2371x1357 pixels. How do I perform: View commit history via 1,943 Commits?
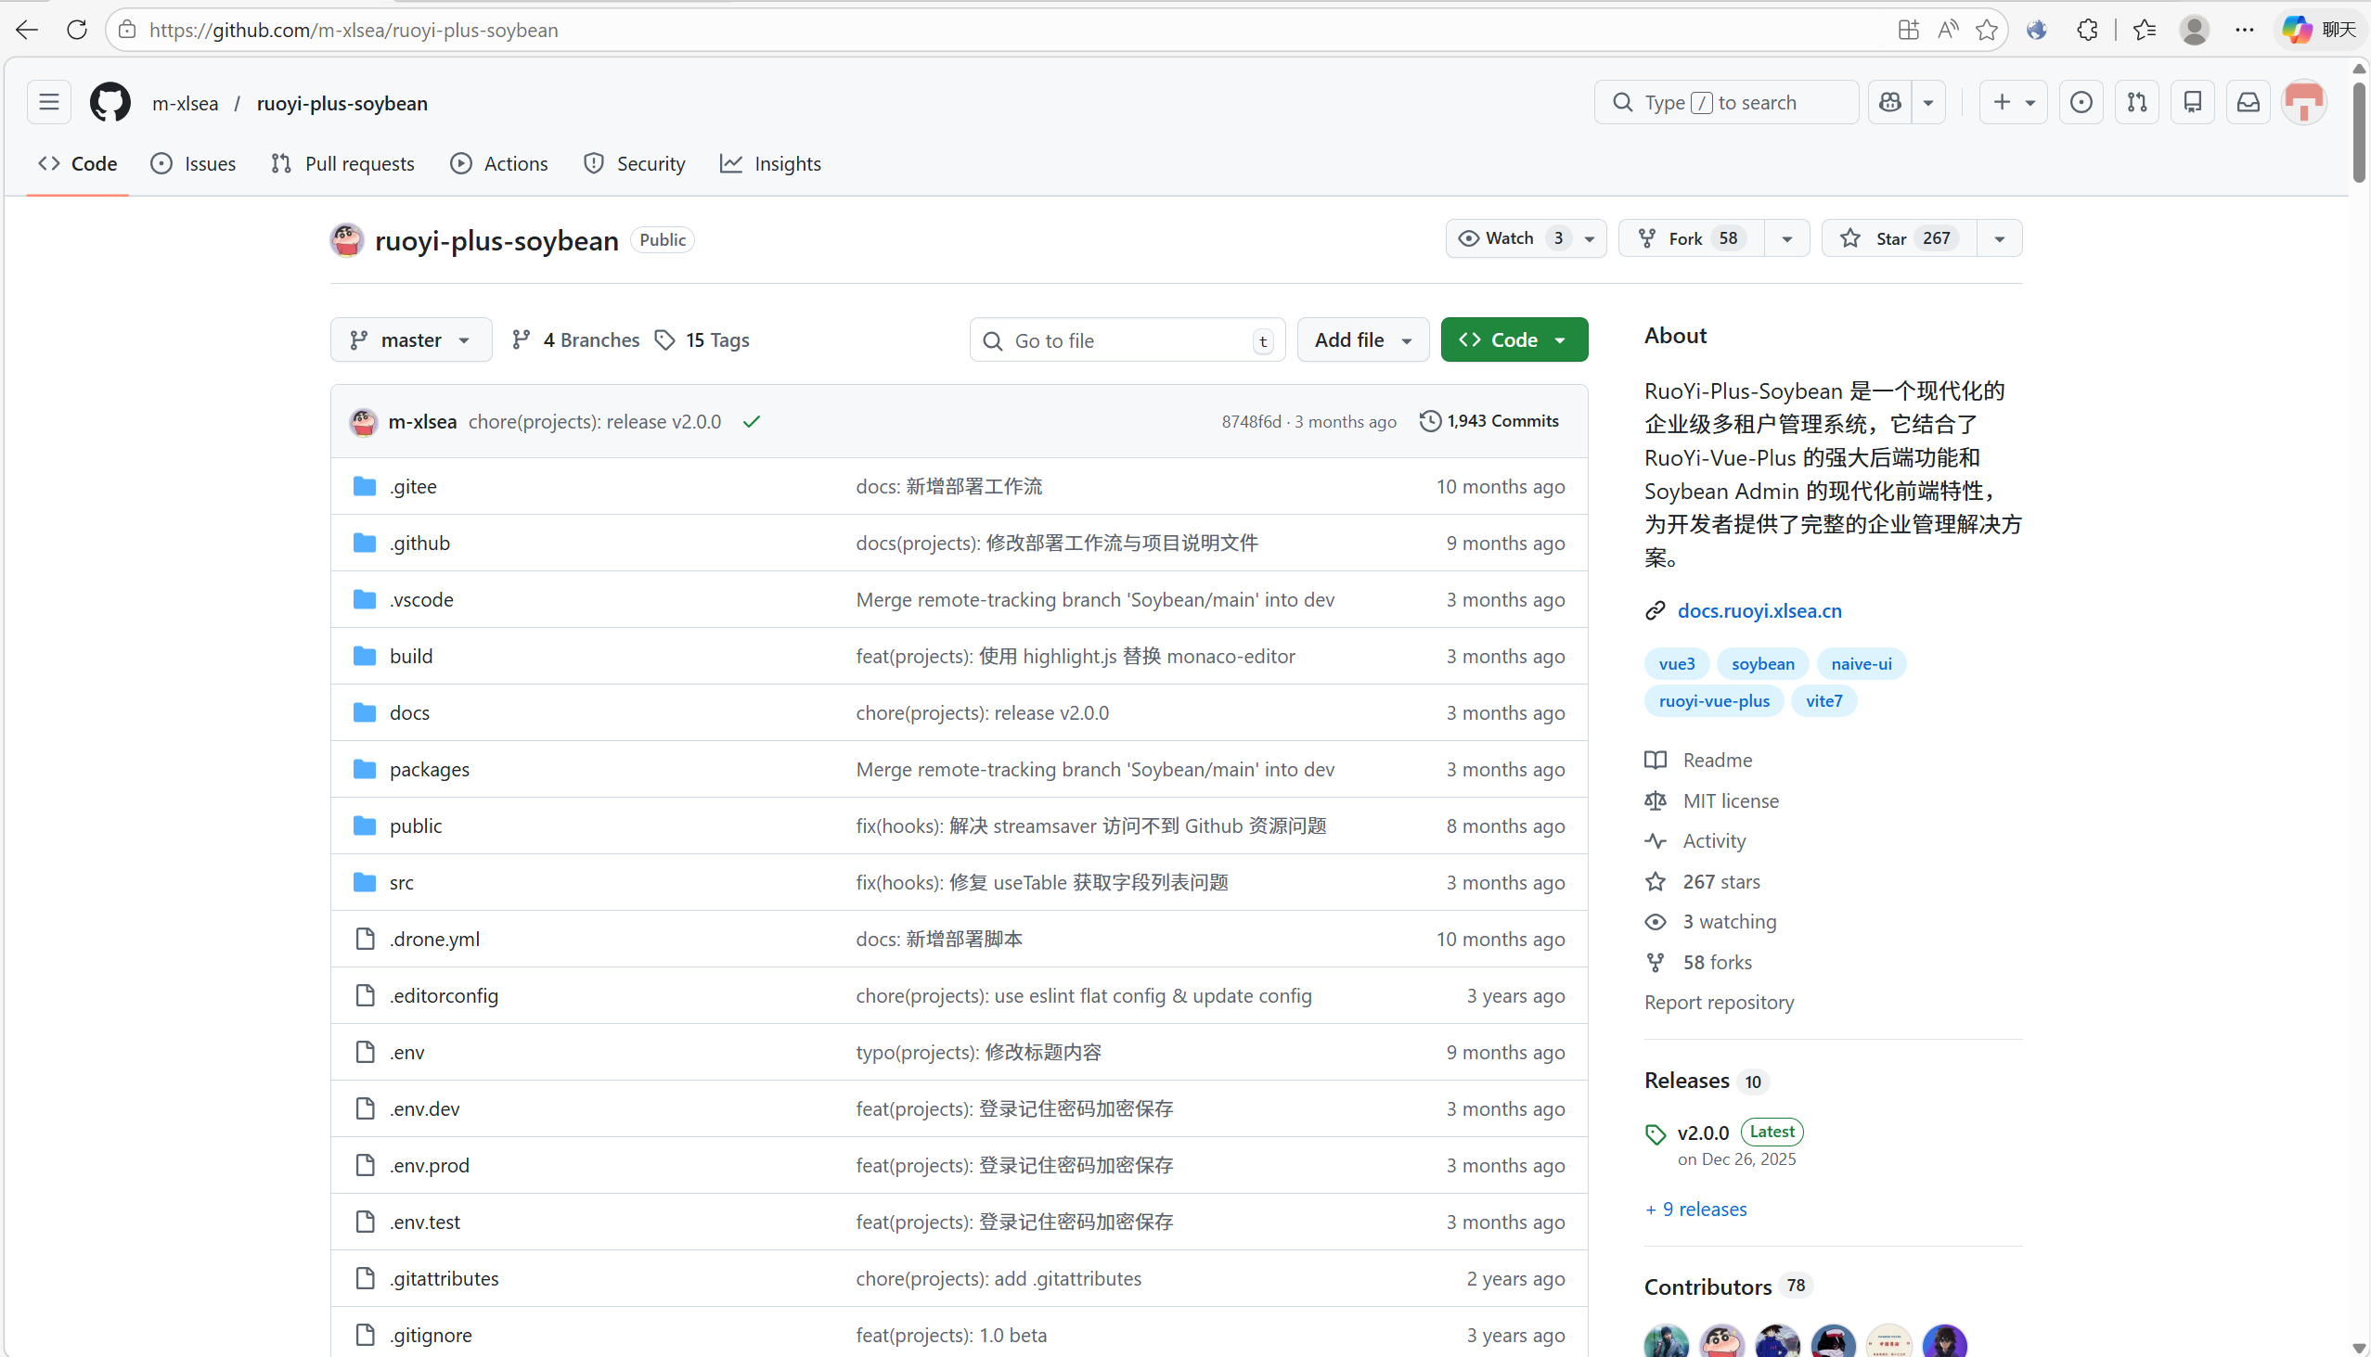point(1489,421)
